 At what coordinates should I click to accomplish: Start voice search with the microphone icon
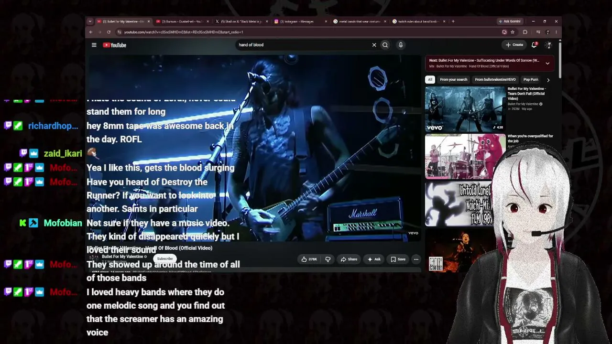pos(401,45)
